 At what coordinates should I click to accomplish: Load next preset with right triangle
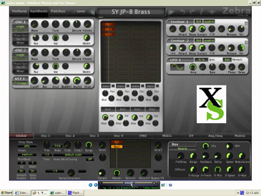point(171,12)
